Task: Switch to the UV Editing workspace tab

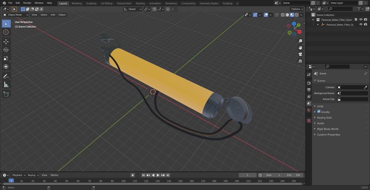Action: (x=106, y=3)
